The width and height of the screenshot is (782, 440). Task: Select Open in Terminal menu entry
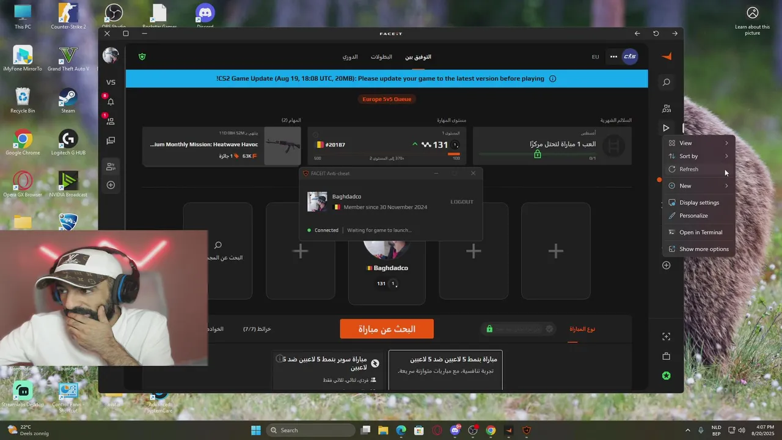(x=698, y=232)
